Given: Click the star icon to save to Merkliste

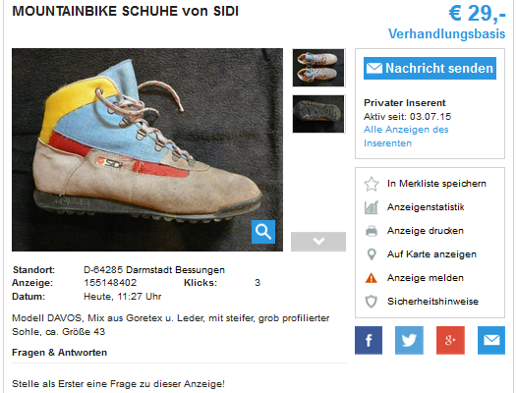Looking at the screenshot, I should coord(372,184).
